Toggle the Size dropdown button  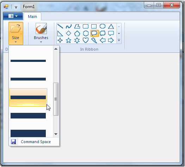pos(16,33)
